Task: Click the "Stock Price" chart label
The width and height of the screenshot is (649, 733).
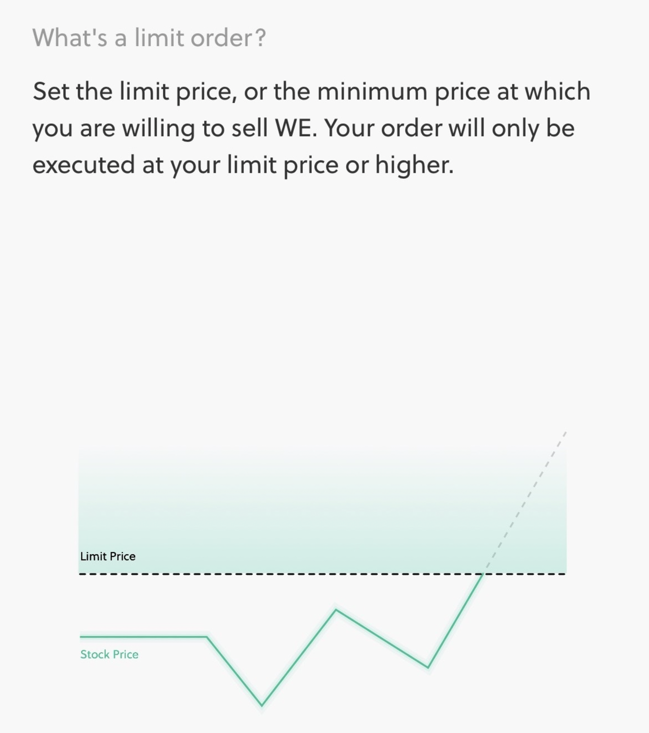Action: 109,654
